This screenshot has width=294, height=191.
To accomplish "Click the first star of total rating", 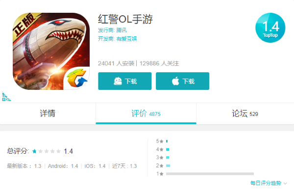I will (x=34, y=151).
